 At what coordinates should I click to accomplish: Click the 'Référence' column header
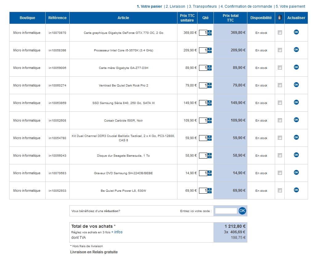[x=57, y=18]
